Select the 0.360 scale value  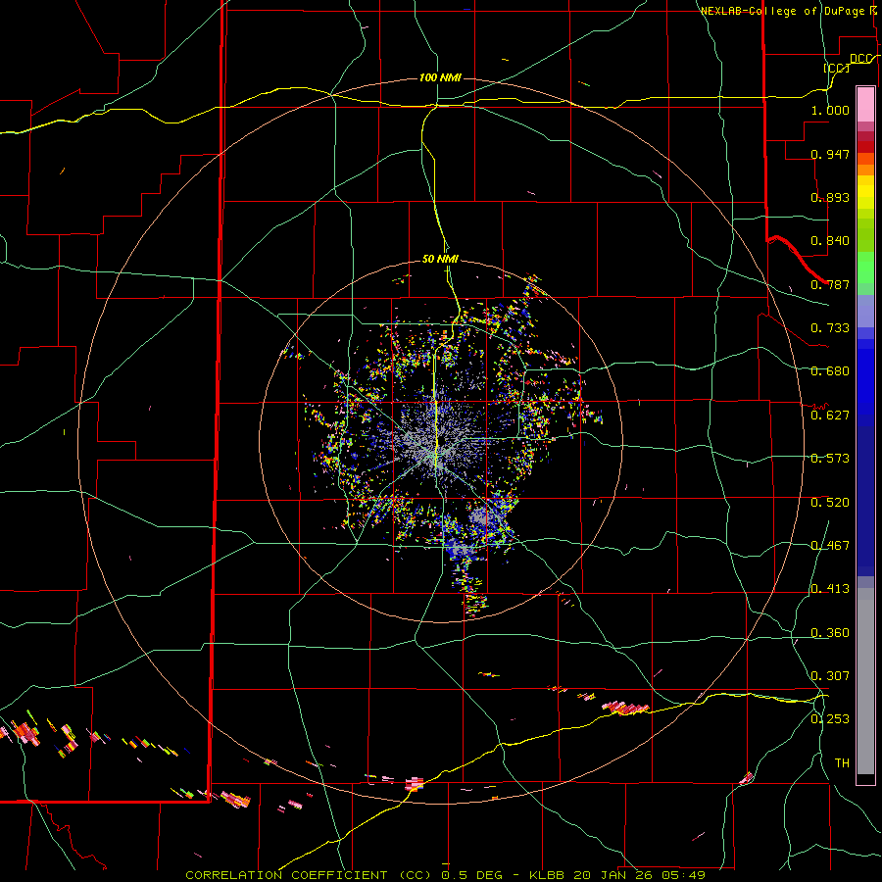(x=830, y=633)
